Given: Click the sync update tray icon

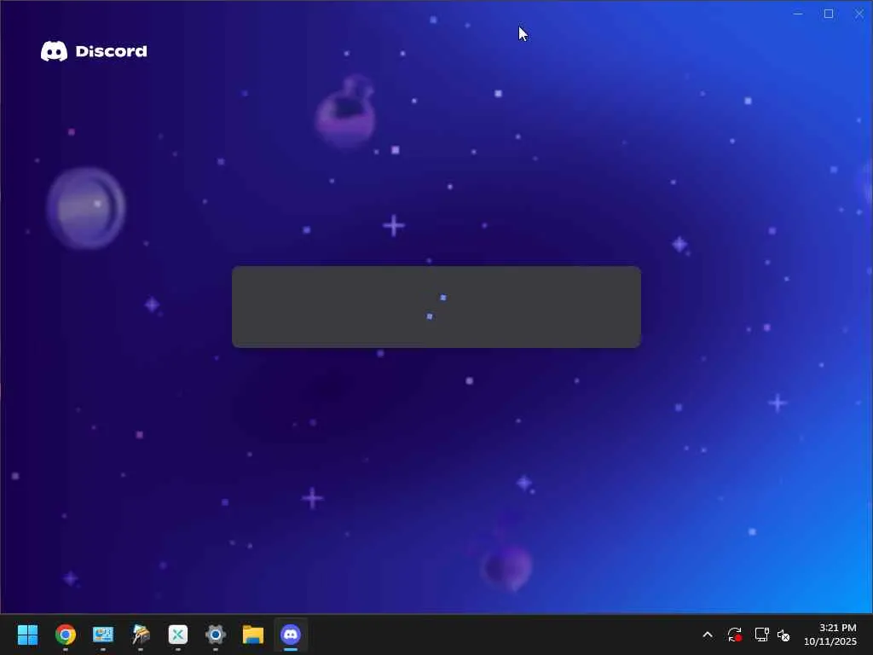Looking at the screenshot, I should click(x=734, y=635).
